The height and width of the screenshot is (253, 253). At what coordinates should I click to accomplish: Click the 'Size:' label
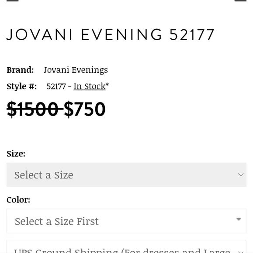click(16, 154)
